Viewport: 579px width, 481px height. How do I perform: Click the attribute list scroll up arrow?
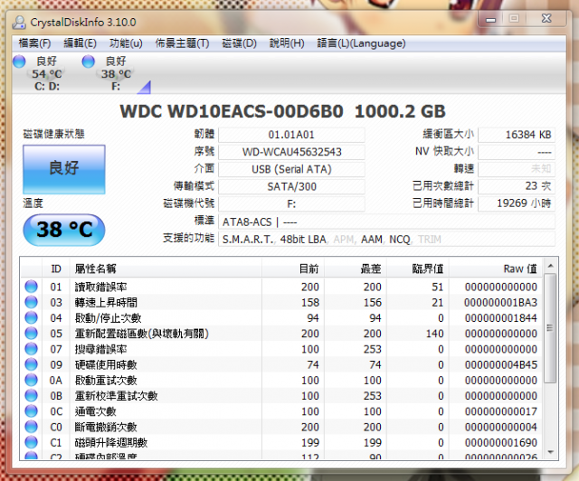[x=550, y=266]
